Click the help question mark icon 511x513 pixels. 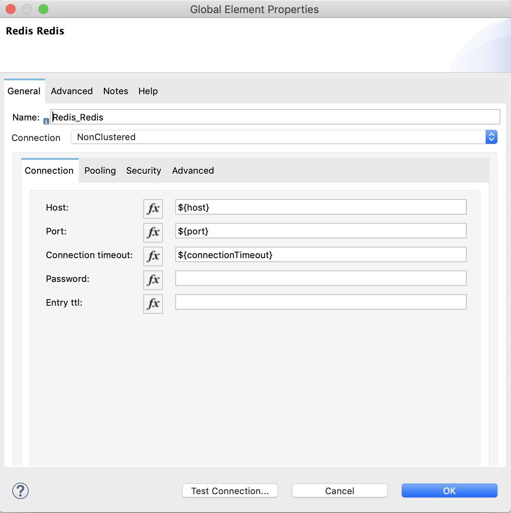[19, 490]
